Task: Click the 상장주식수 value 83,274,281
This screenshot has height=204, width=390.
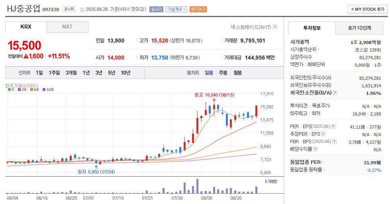Action: [x=370, y=58]
